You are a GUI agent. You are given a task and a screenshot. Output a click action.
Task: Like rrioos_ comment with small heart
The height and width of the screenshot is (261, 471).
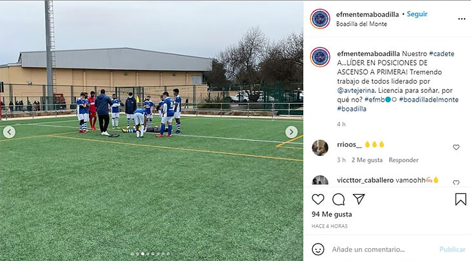coord(456,147)
